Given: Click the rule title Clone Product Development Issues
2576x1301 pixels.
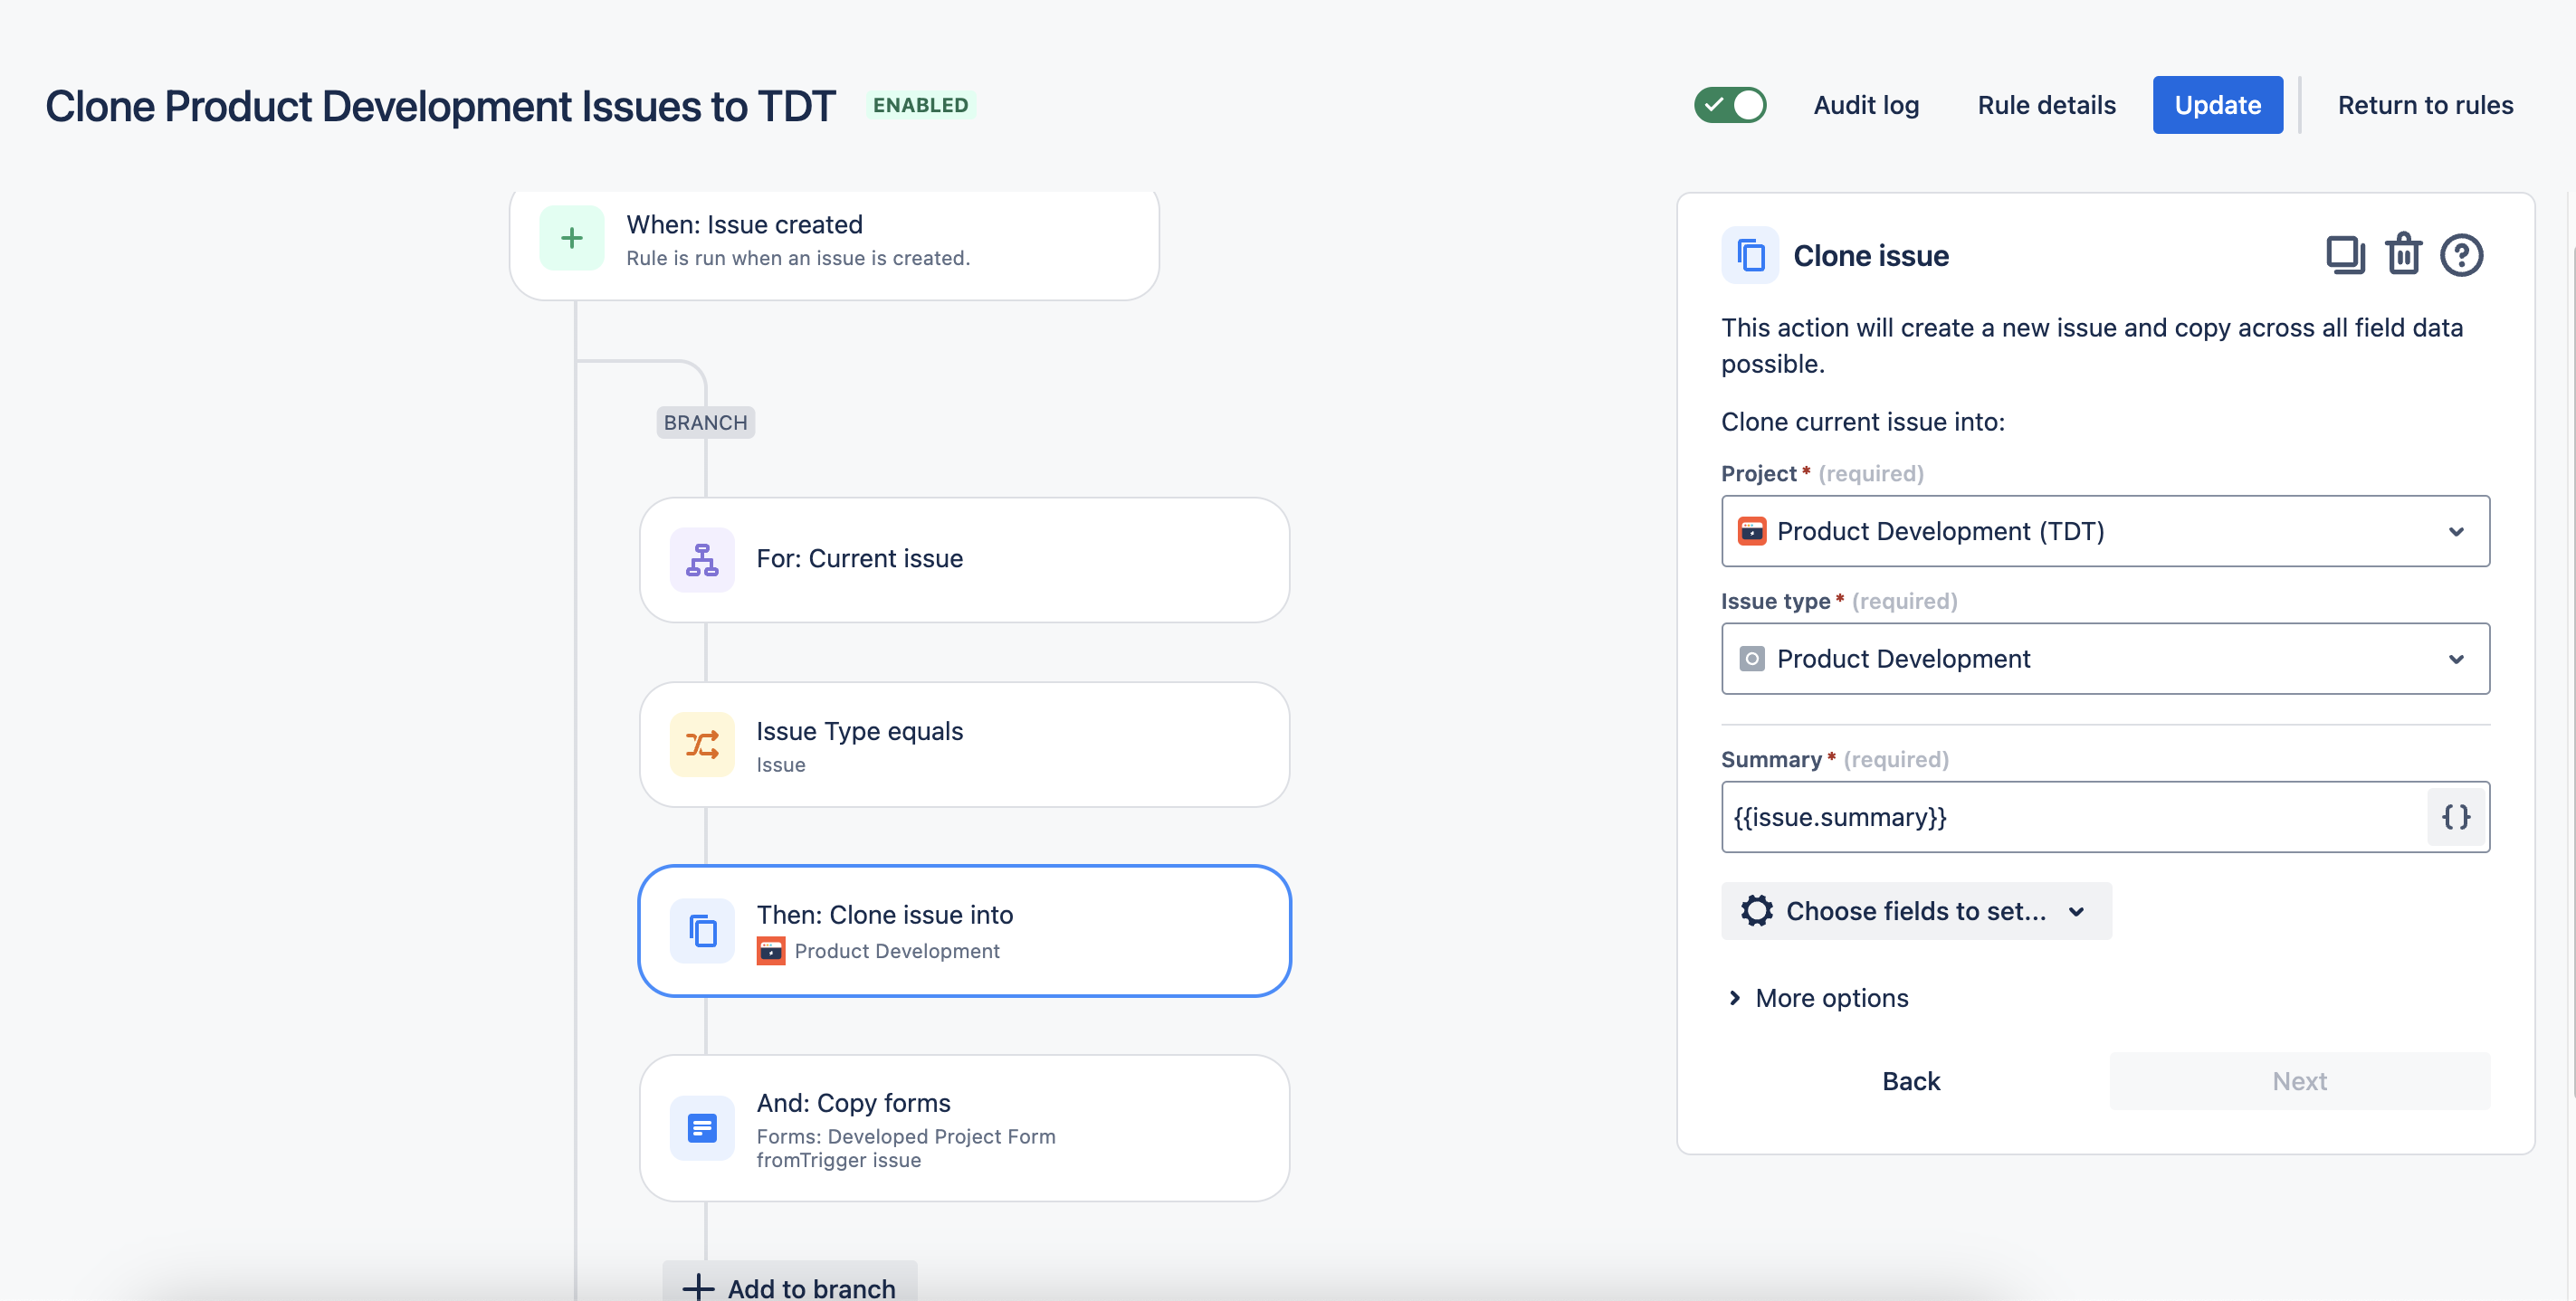Looking at the screenshot, I should [x=440, y=106].
